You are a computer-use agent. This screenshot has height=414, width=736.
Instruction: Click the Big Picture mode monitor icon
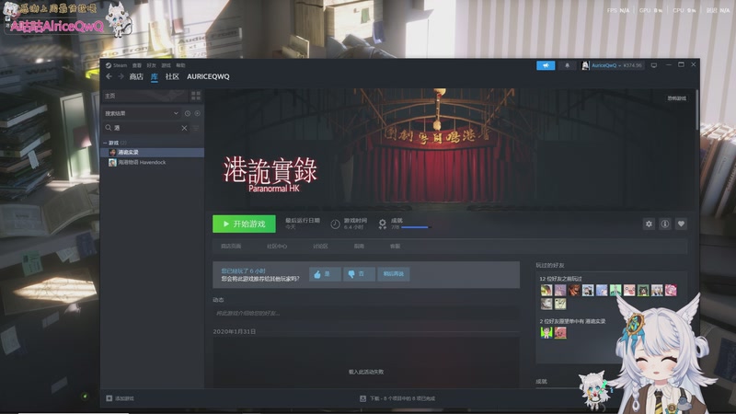[654, 65]
